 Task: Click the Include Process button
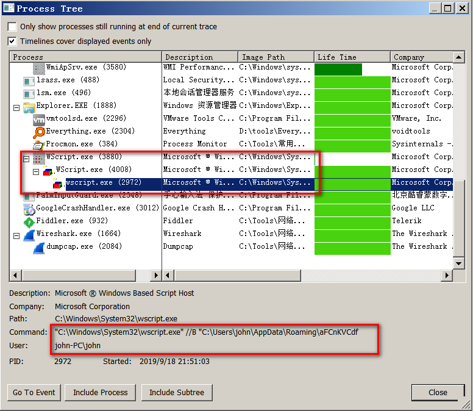100,392
